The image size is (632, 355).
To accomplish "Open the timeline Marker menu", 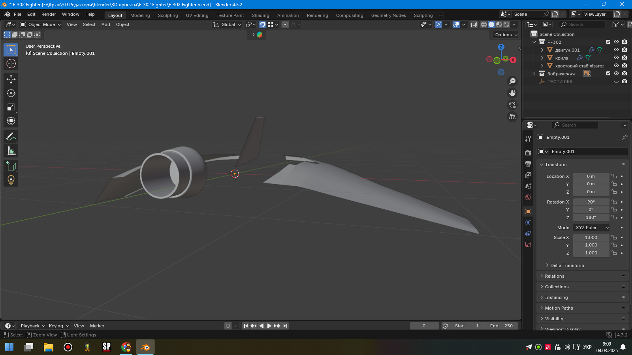I will click(x=97, y=326).
